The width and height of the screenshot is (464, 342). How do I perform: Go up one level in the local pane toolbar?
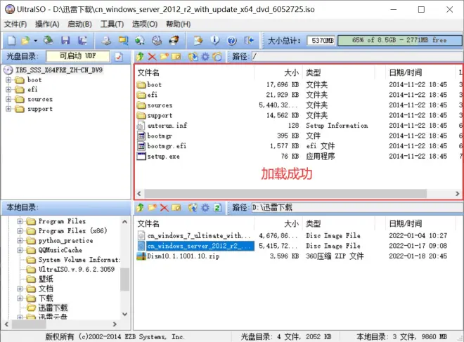(141, 207)
